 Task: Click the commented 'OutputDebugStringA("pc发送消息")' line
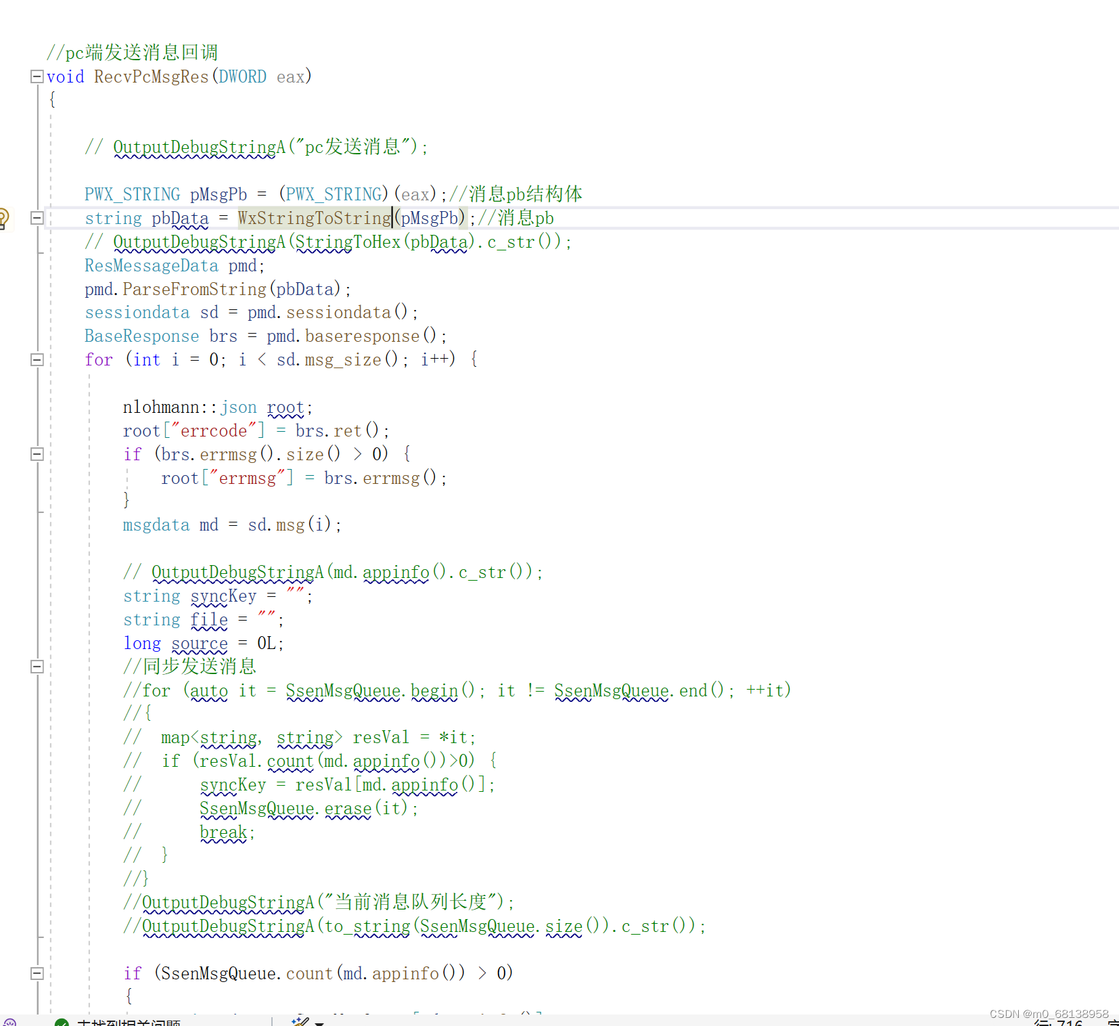click(x=256, y=147)
